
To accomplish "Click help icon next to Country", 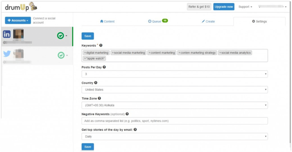I will (x=96, y=83).
